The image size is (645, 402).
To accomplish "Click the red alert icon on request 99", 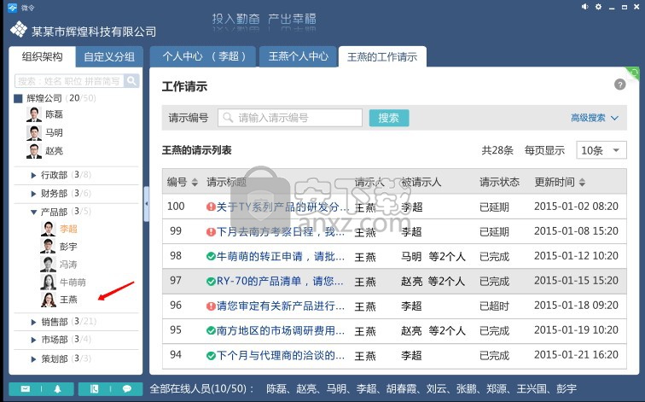I will [211, 232].
